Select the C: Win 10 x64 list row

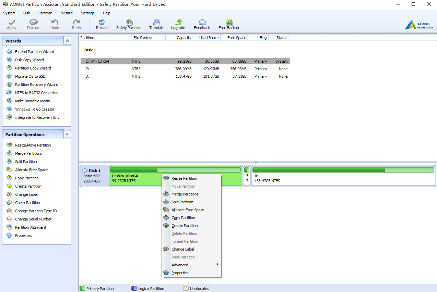[185, 61]
